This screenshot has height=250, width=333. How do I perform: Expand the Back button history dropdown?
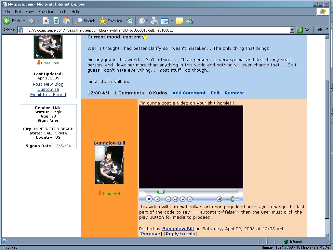click(24, 21)
